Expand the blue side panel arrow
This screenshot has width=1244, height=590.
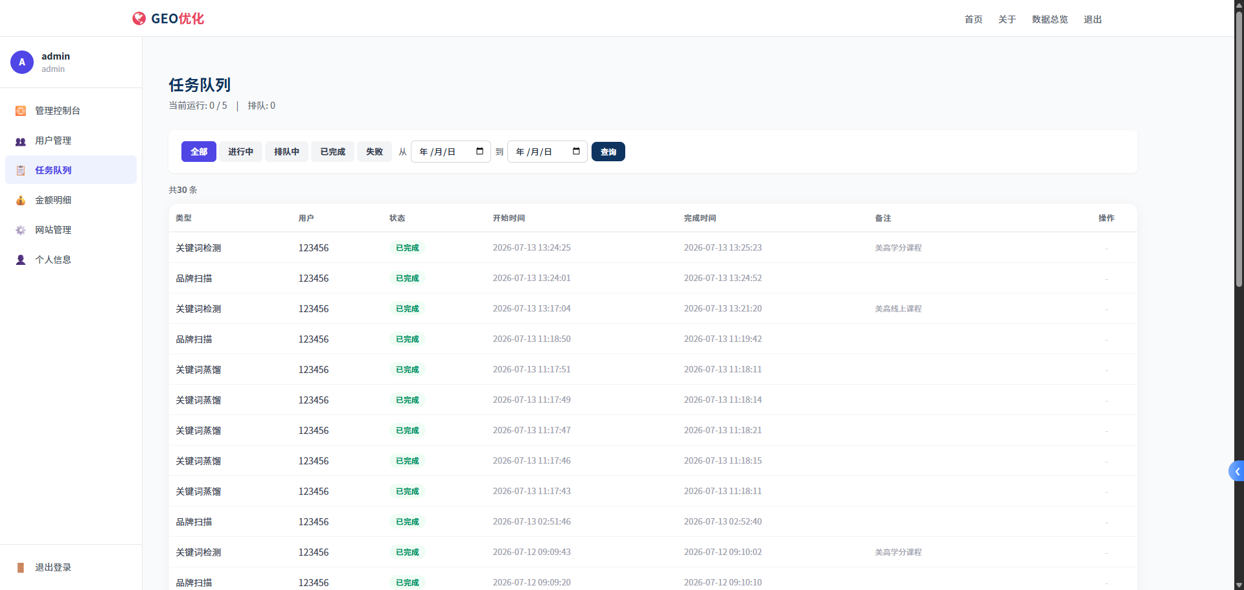(x=1236, y=471)
